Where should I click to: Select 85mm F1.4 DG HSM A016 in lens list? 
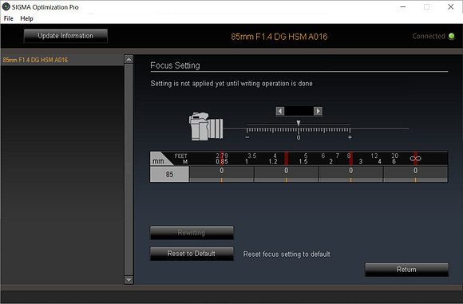pyautogui.click(x=62, y=60)
